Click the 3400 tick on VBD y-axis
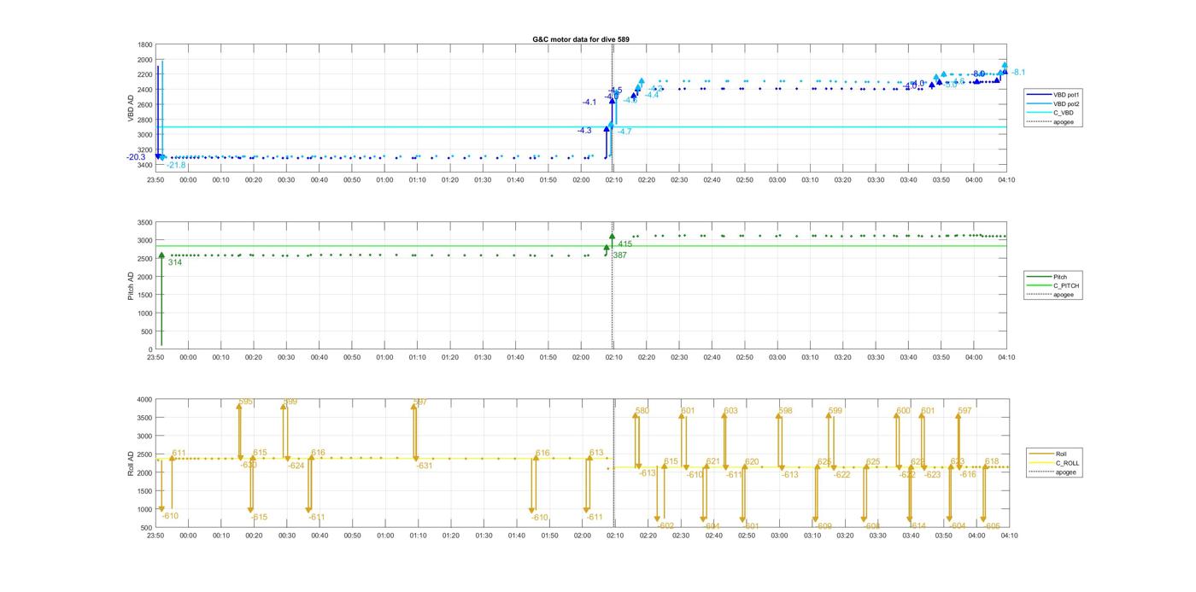 coord(145,164)
